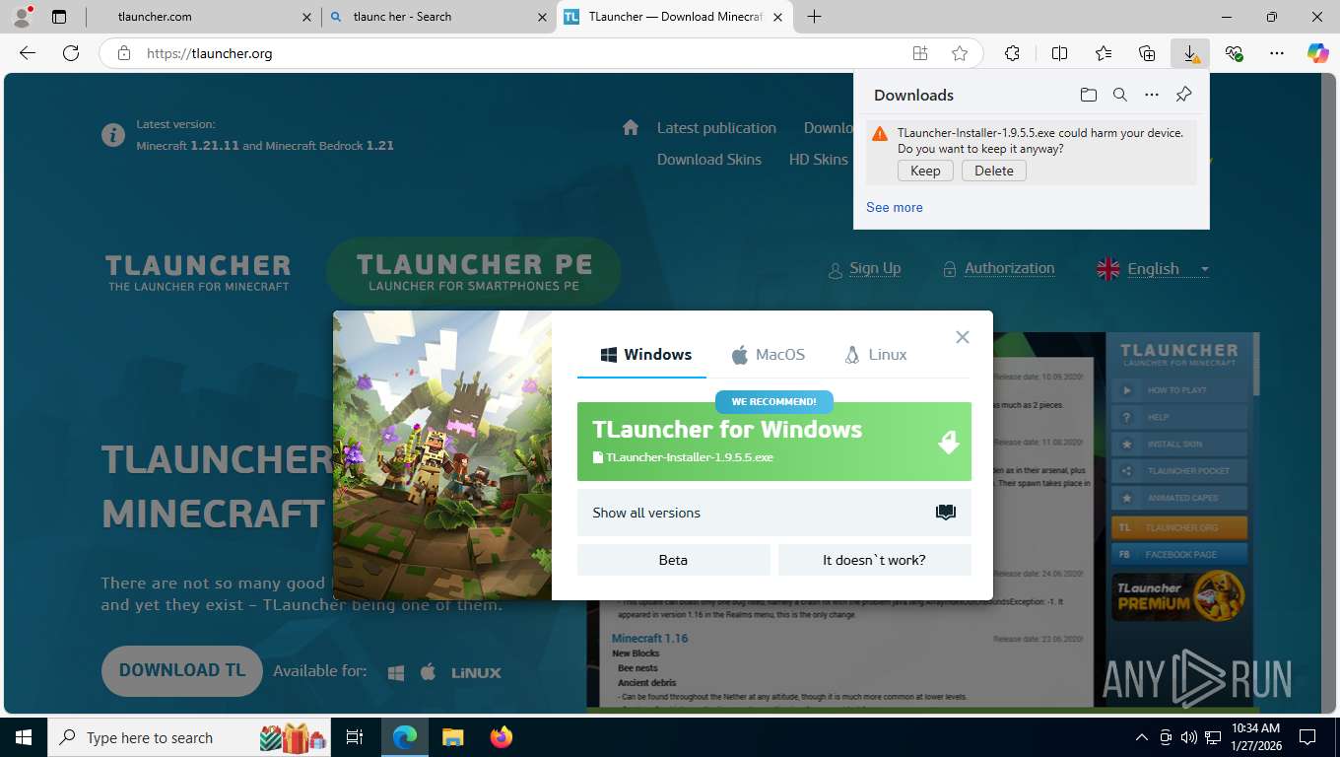This screenshot has height=757, width=1340.
Task: Show hidden system tray icons chevron
Action: click(1142, 737)
